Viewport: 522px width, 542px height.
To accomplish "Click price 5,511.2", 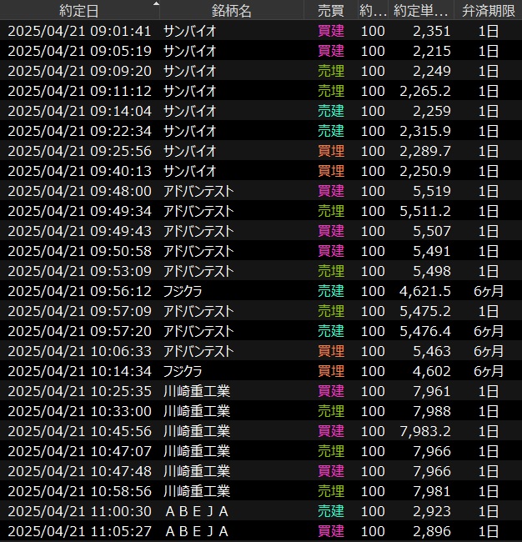I will click(x=425, y=211).
